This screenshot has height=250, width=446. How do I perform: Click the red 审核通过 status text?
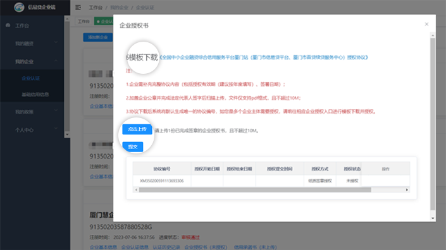190,237
